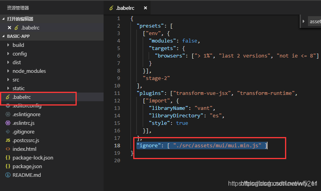The height and width of the screenshot is (191, 321).
Task: Click the "style" key on line 15
Action: [159, 123]
